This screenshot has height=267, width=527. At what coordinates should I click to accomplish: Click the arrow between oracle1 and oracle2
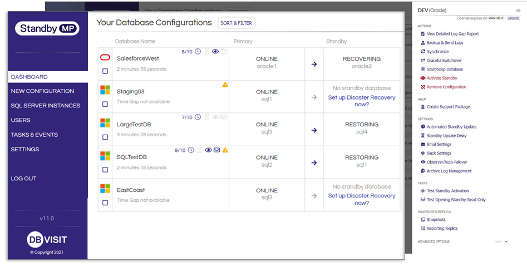coord(314,64)
